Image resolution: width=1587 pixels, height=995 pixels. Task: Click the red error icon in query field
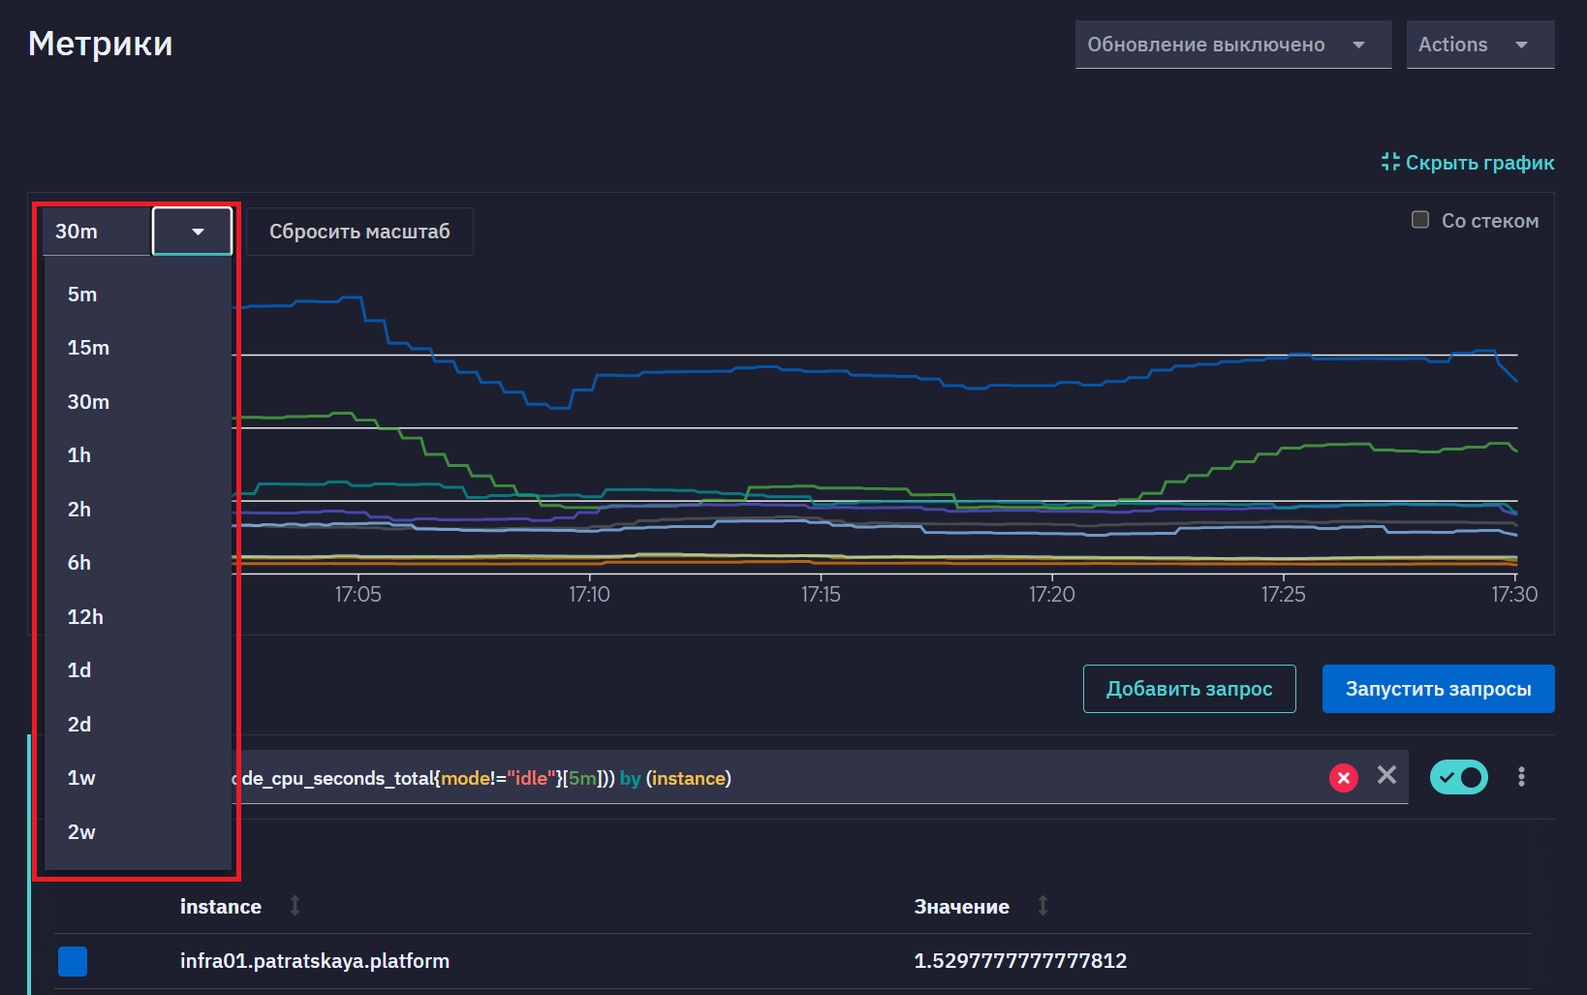[1343, 778]
